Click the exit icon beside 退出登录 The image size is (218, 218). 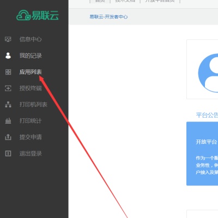8,154
